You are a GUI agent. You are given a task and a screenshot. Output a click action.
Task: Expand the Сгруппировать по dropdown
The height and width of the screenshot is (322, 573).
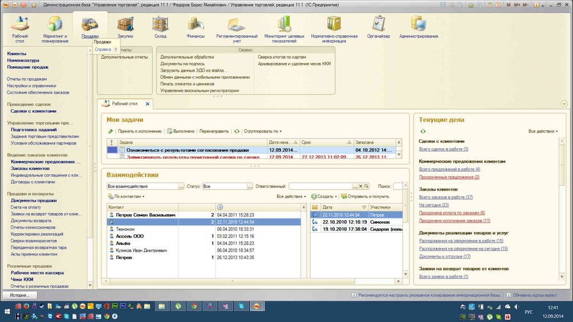tap(262, 131)
